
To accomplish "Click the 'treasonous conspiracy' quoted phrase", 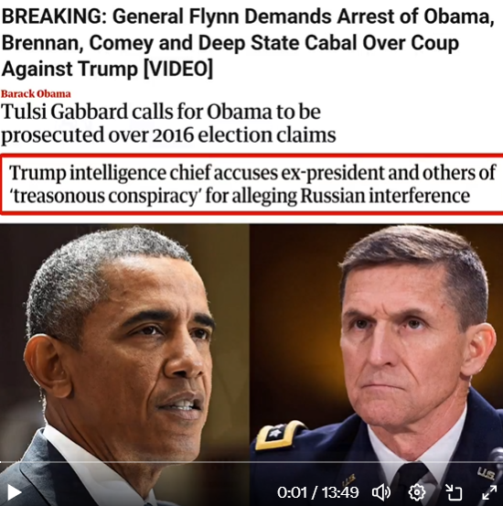I will click(x=105, y=196).
